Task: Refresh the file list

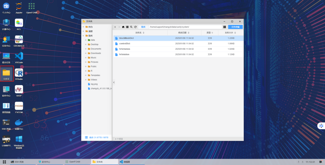Action: [x=135, y=27]
